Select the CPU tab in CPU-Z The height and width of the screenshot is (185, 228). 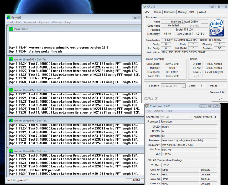(147, 12)
